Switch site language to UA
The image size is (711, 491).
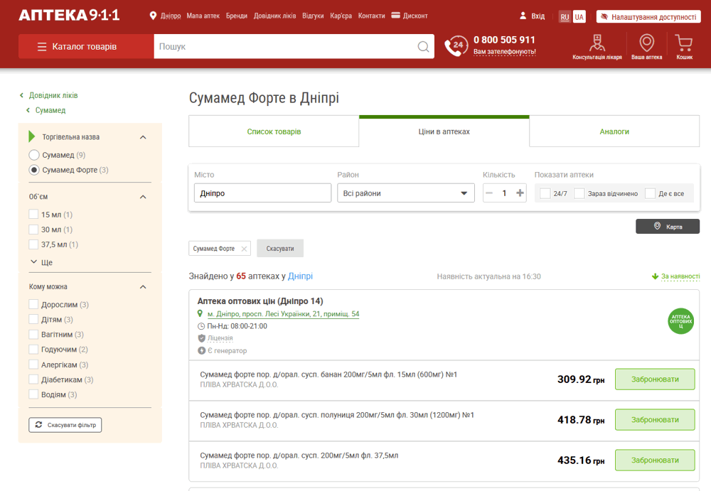coord(579,17)
